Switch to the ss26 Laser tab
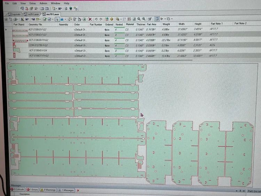The image size is (261, 196). [33, 14]
